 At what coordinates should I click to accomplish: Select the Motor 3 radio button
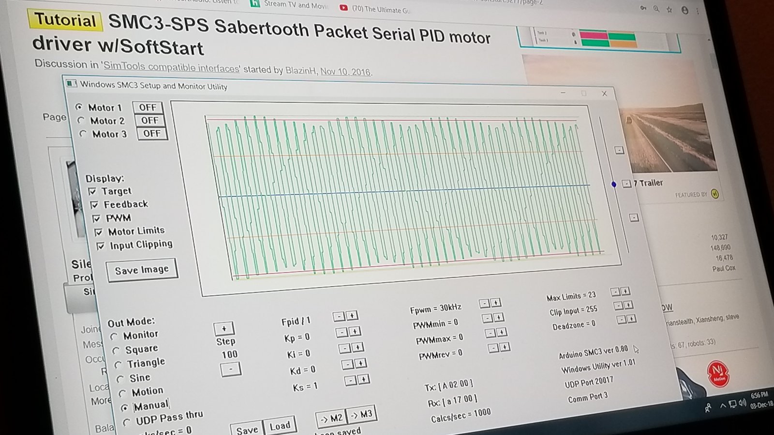tap(83, 134)
